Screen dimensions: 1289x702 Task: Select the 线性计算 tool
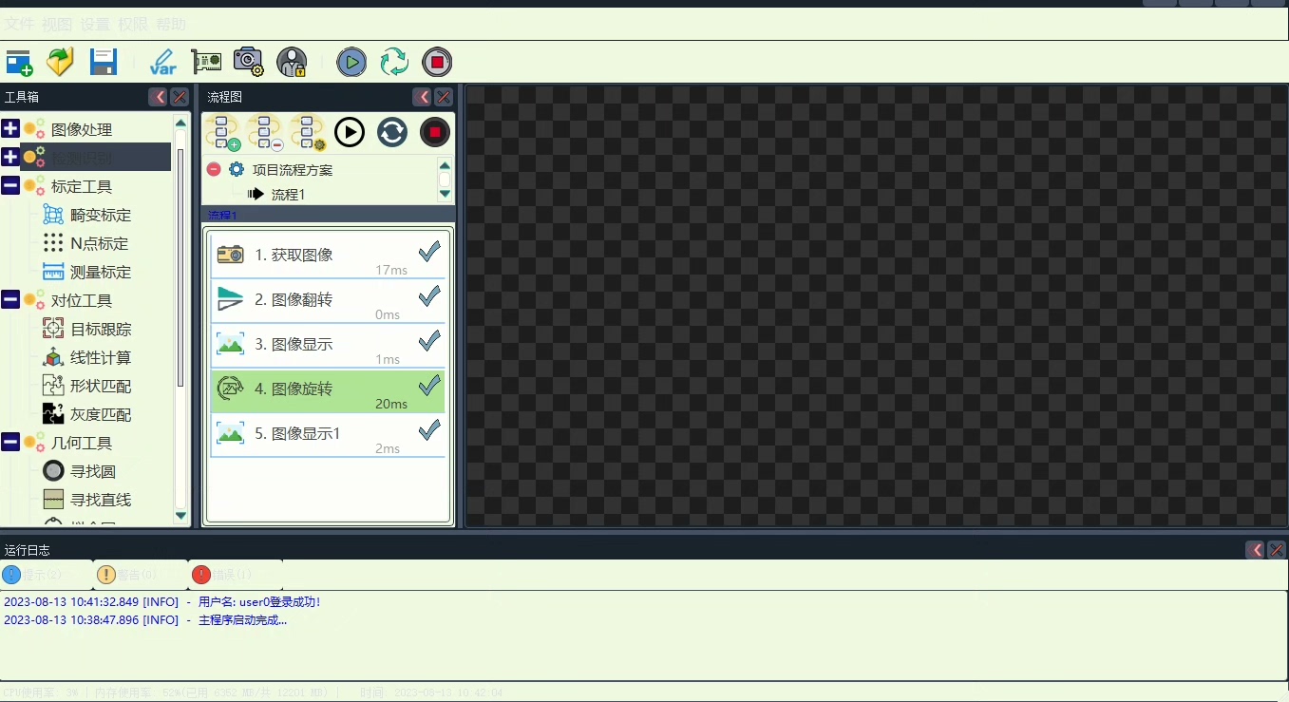87,357
